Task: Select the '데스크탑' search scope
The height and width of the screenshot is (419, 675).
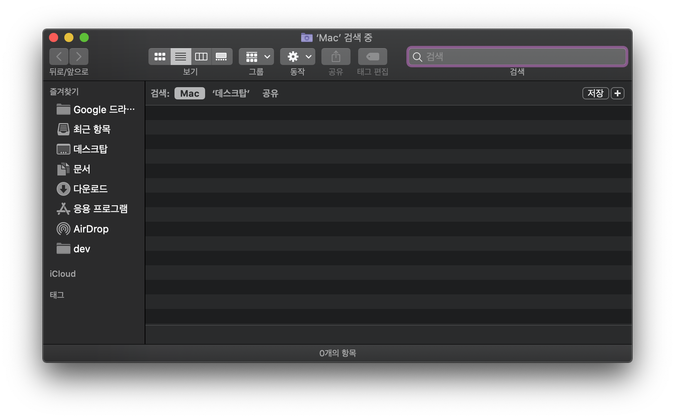Action: coord(231,93)
